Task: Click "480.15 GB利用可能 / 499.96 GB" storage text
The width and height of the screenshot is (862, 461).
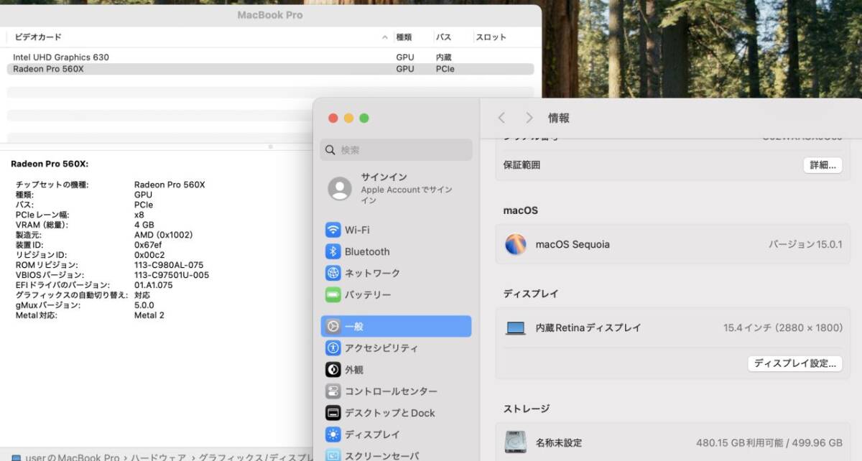Action: click(x=769, y=442)
